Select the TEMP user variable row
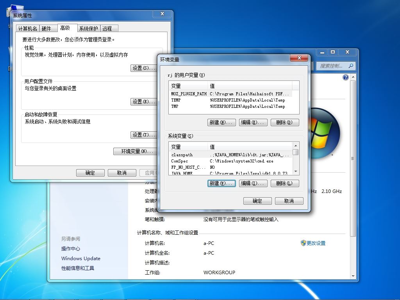Viewport: 400px width, 300px height. (x=230, y=100)
